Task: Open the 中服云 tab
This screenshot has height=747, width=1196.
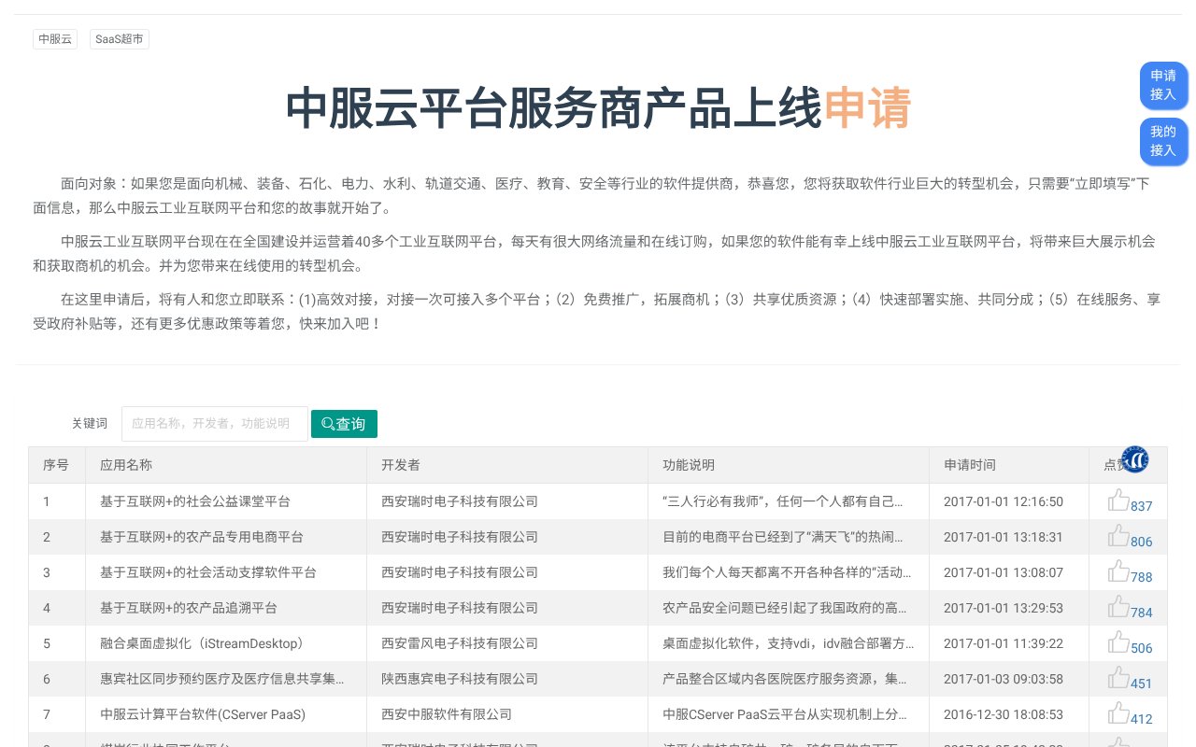Action: click(55, 39)
